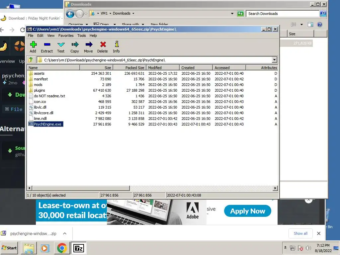Sort by the Name column header
This screenshot has height=255, width=340.
53,68
